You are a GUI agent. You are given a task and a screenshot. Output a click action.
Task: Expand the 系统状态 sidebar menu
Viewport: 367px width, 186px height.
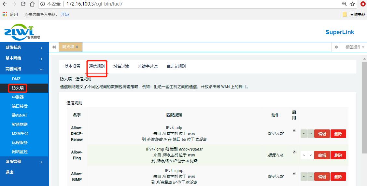(x=24, y=47)
